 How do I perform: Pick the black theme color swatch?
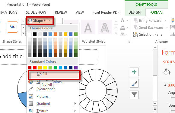pyautogui.click(x=35, y=34)
